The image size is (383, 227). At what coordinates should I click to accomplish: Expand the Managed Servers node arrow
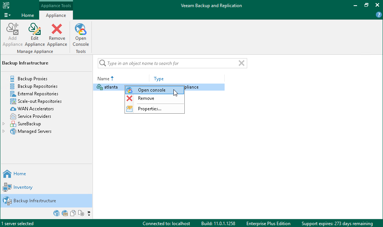pos(4,131)
